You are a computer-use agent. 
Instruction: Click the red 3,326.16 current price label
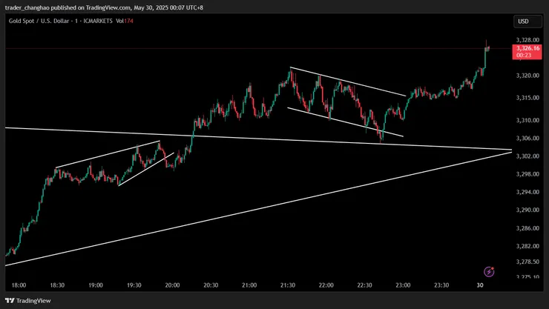527,52
